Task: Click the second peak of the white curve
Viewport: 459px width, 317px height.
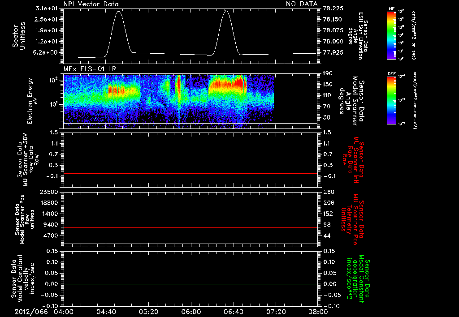Action: point(226,11)
